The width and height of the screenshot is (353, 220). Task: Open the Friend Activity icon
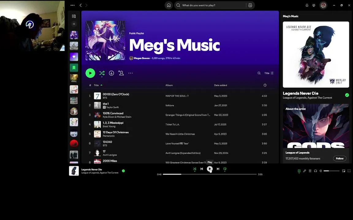(x=313, y=5)
